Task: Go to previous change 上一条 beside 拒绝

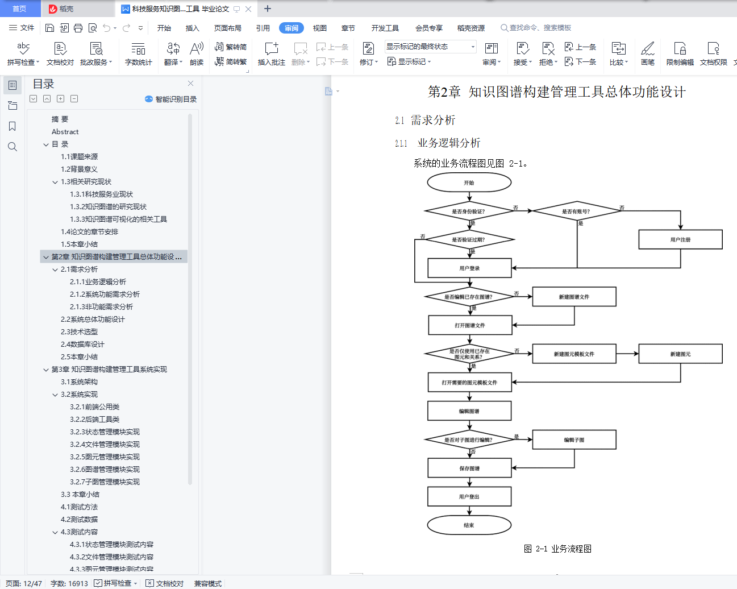Action: (x=581, y=47)
